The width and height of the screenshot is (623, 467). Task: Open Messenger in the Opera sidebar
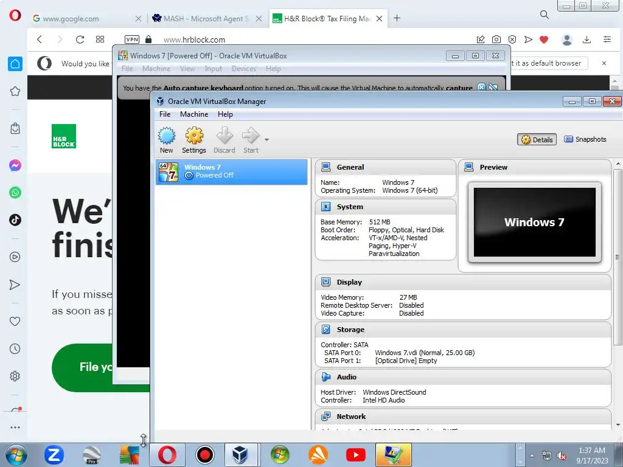tap(15, 165)
